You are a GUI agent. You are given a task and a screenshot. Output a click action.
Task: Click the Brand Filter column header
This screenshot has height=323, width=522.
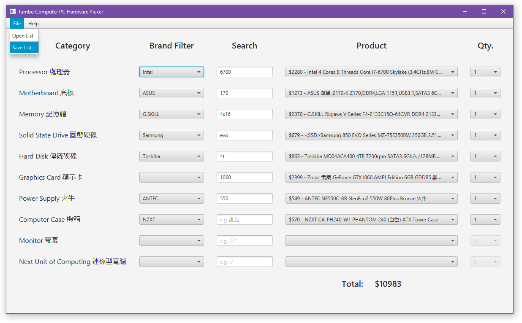171,46
